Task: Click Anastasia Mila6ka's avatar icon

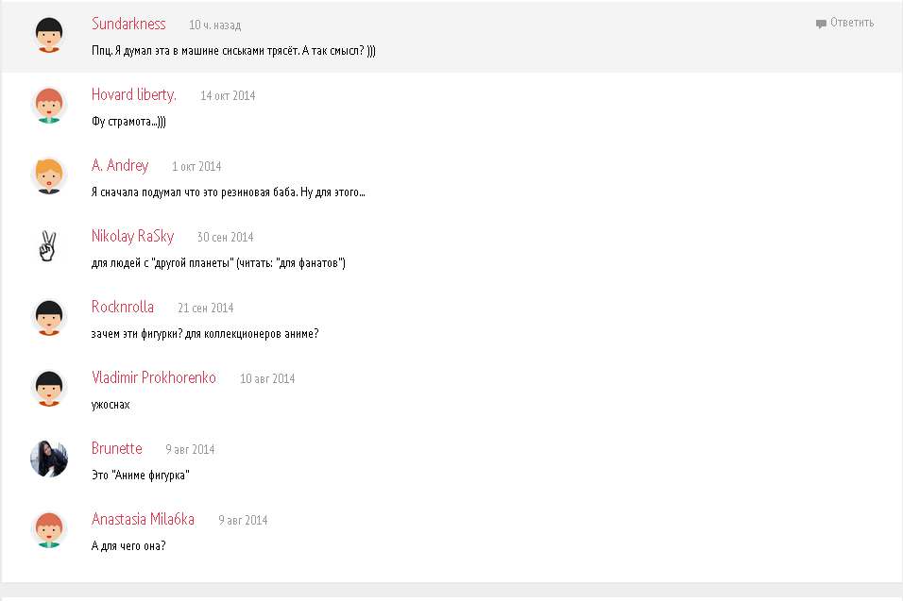Action: [49, 529]
